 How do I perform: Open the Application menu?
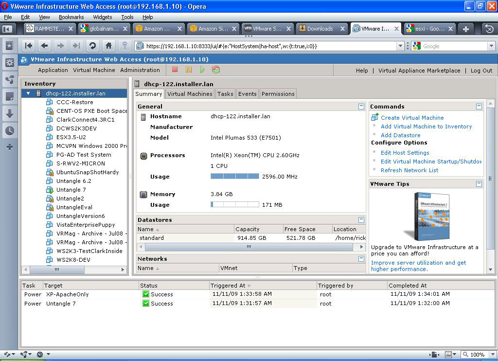(53, 70)
